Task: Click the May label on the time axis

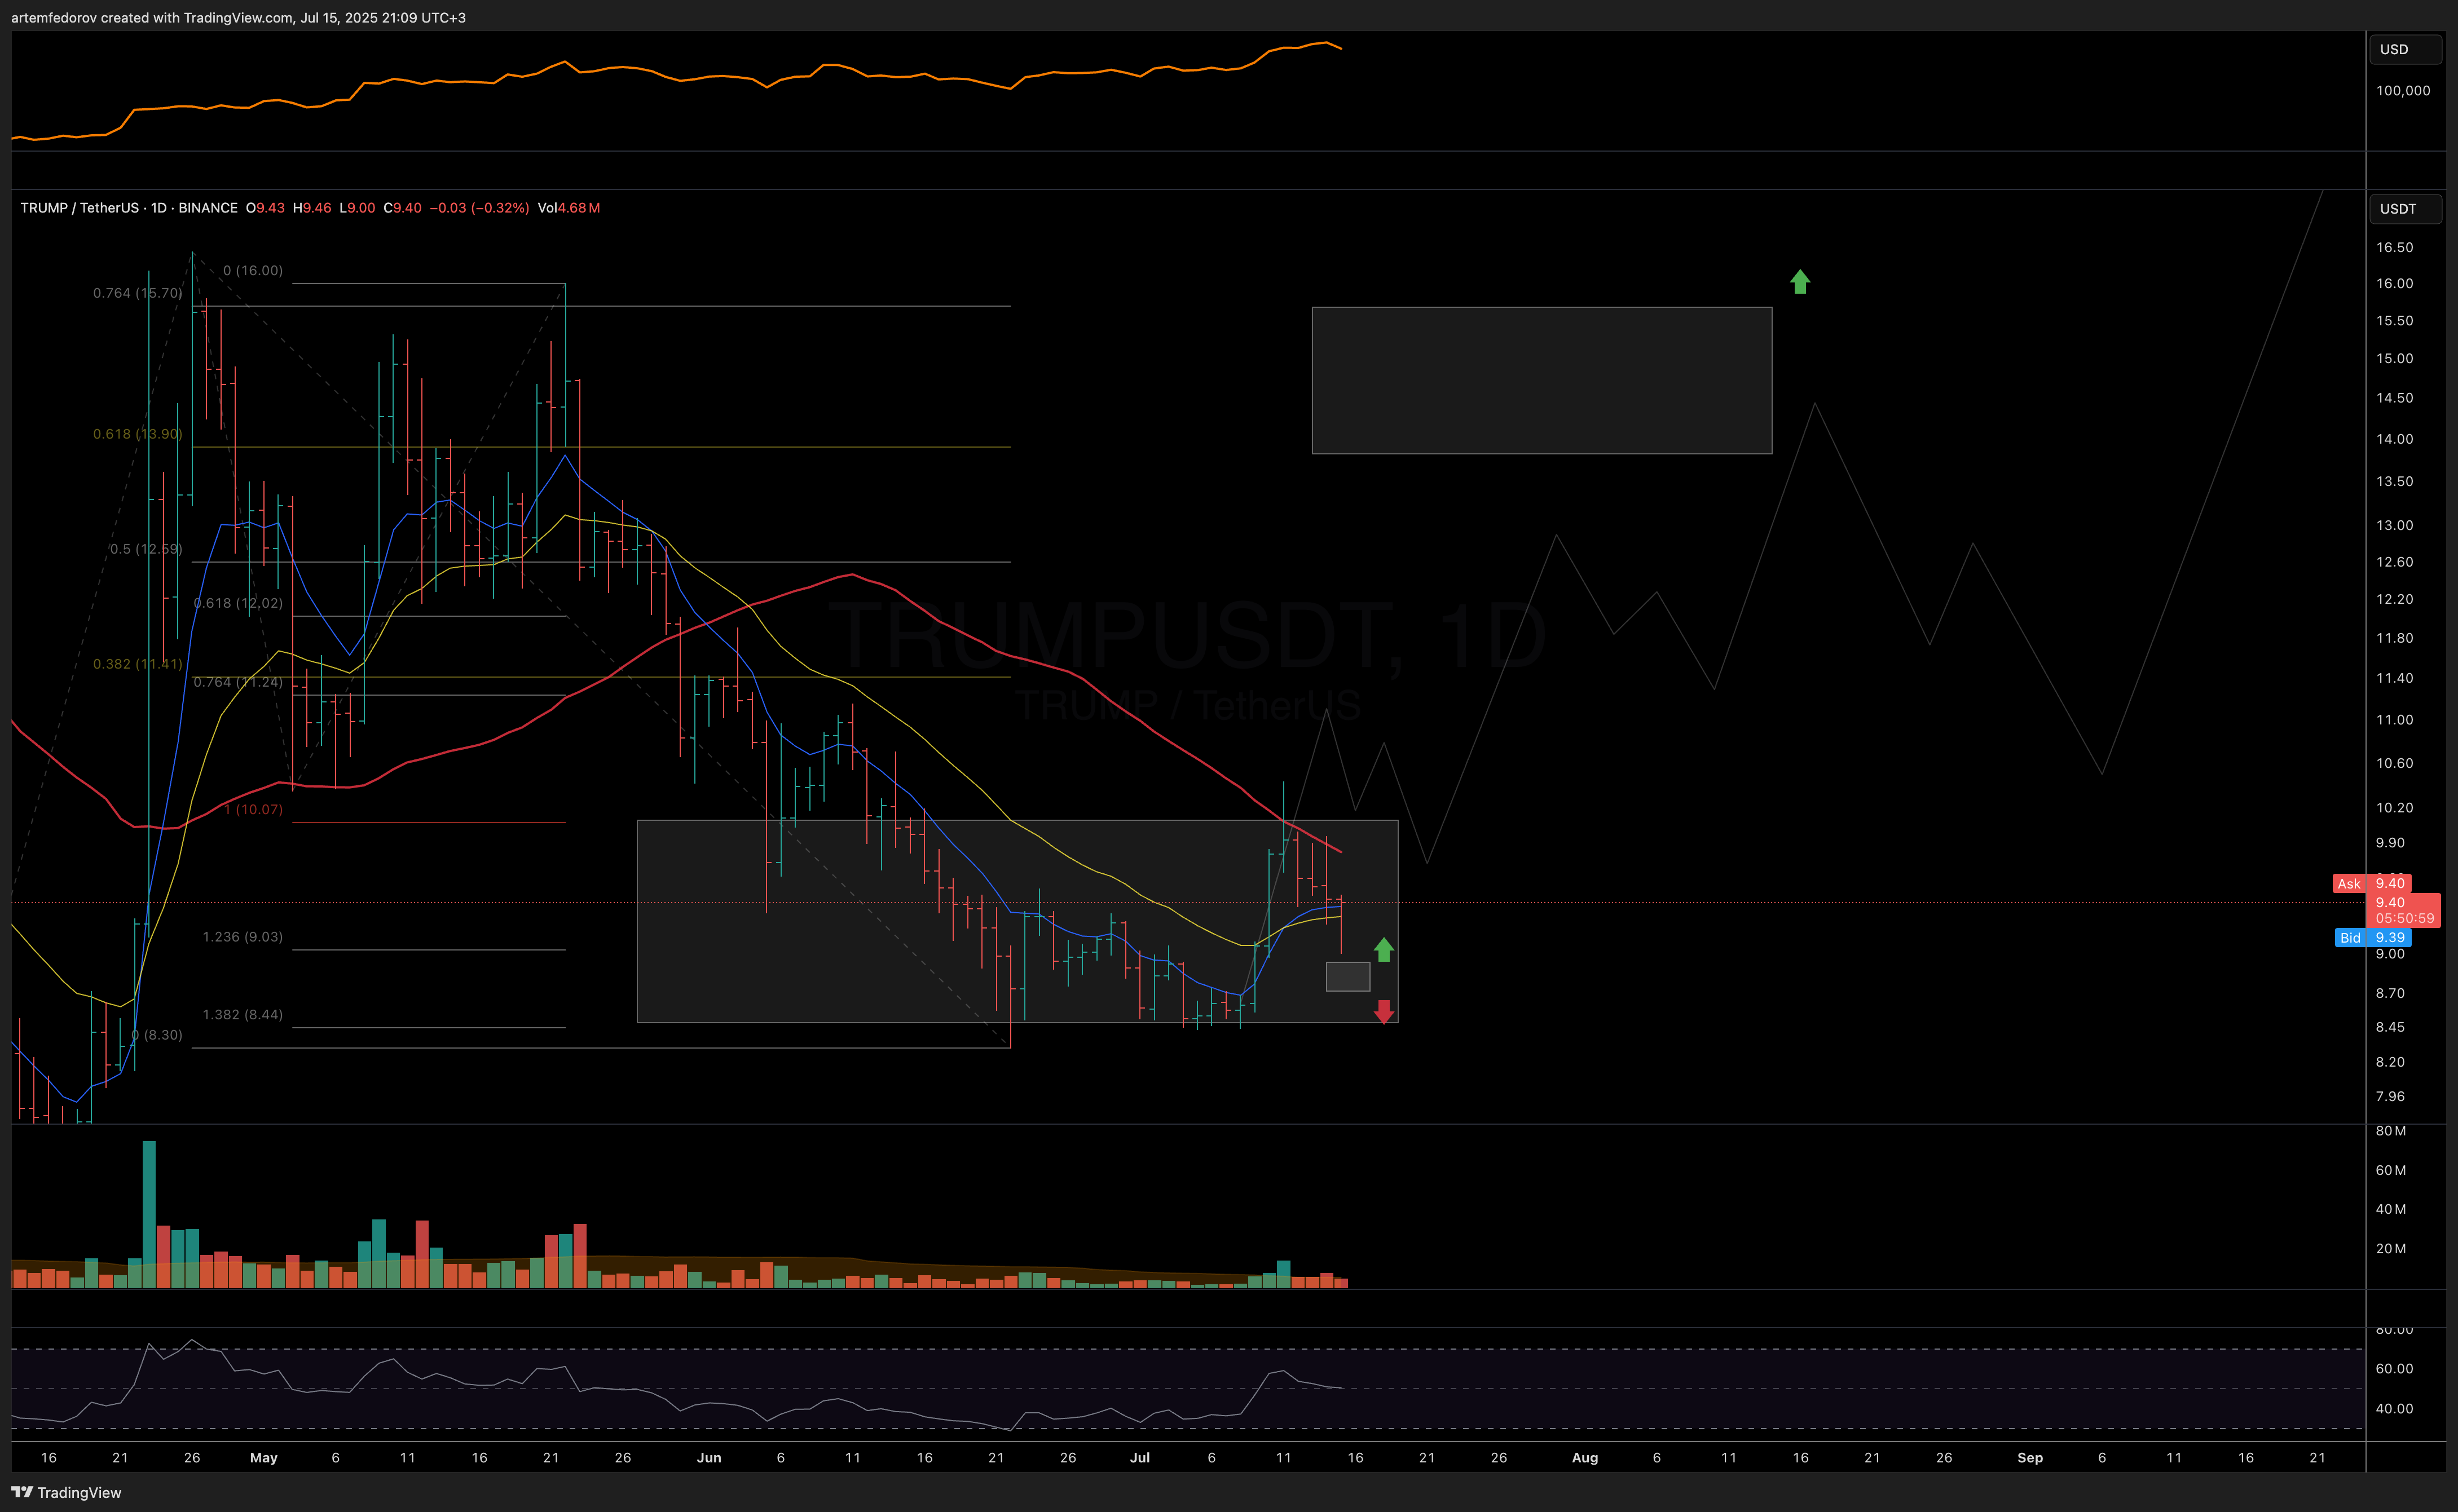Action: [264, 1458]
